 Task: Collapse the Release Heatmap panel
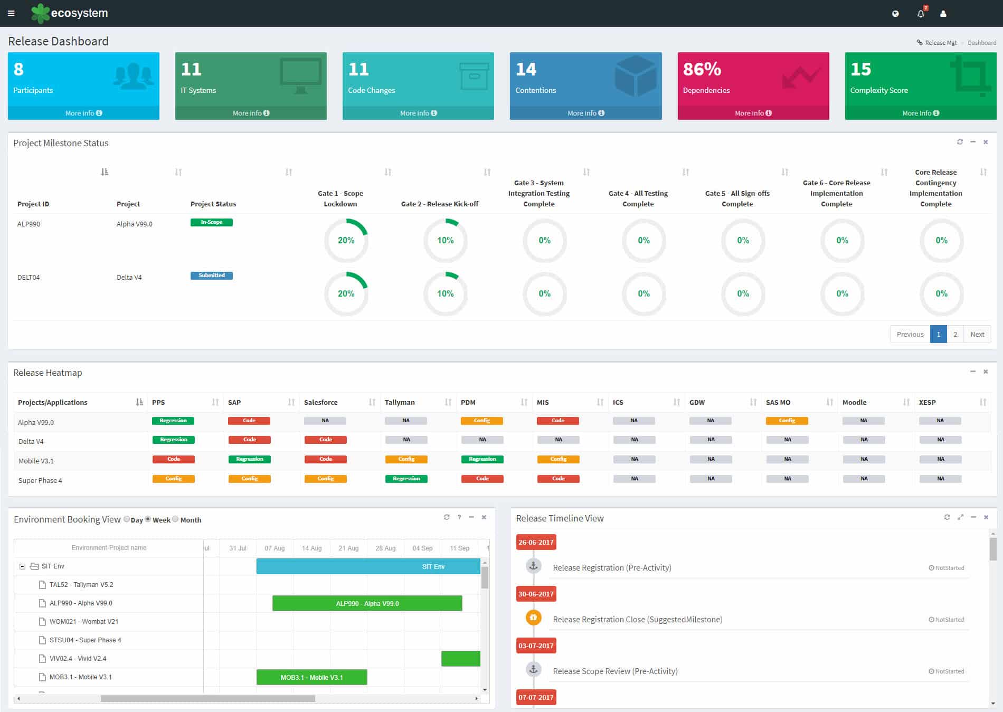pos(973,372)
